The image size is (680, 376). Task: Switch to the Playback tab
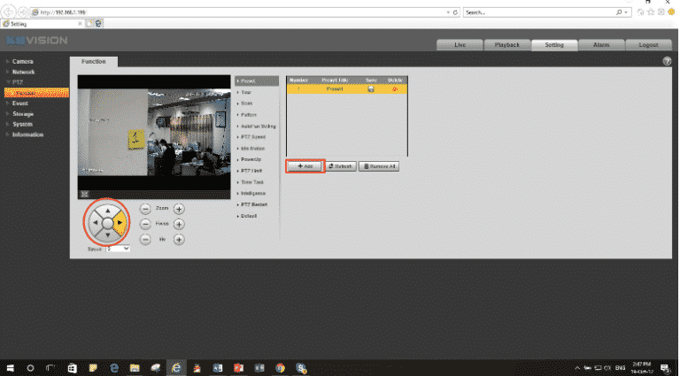tap(506, 43)
